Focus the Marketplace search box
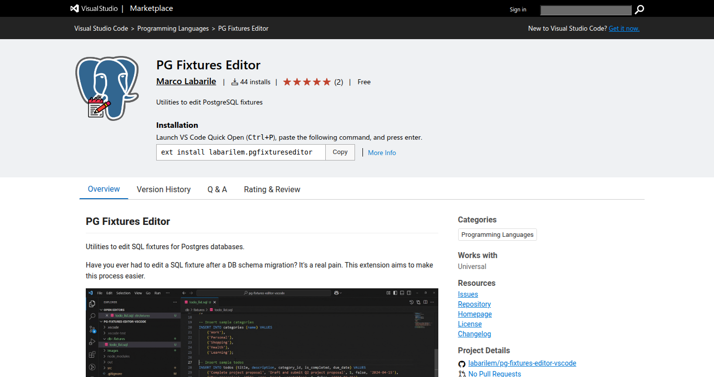This screenshot has width=714, height=377. [x=586, y=10]
